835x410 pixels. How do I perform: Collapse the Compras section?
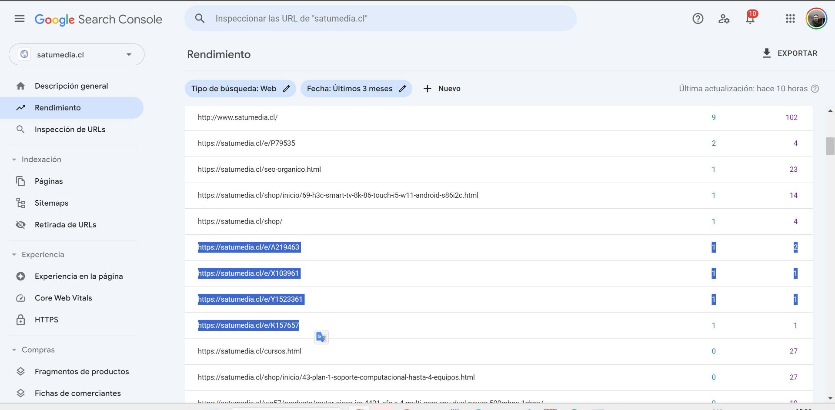tap(14, 350)
